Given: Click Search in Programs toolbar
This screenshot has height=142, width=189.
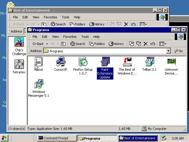Looking at the screenshot, I should coord(78,44).
